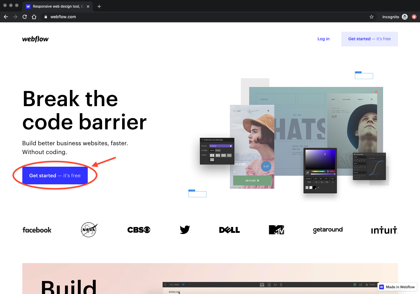The image size is (420, 294).
Task: Switch UI State to Empty
Action: 218,150
